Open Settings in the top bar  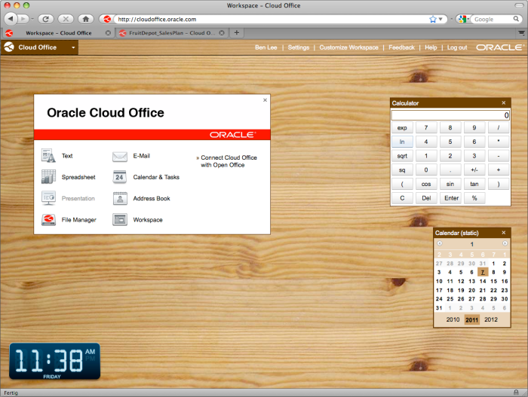coord(299,47)
